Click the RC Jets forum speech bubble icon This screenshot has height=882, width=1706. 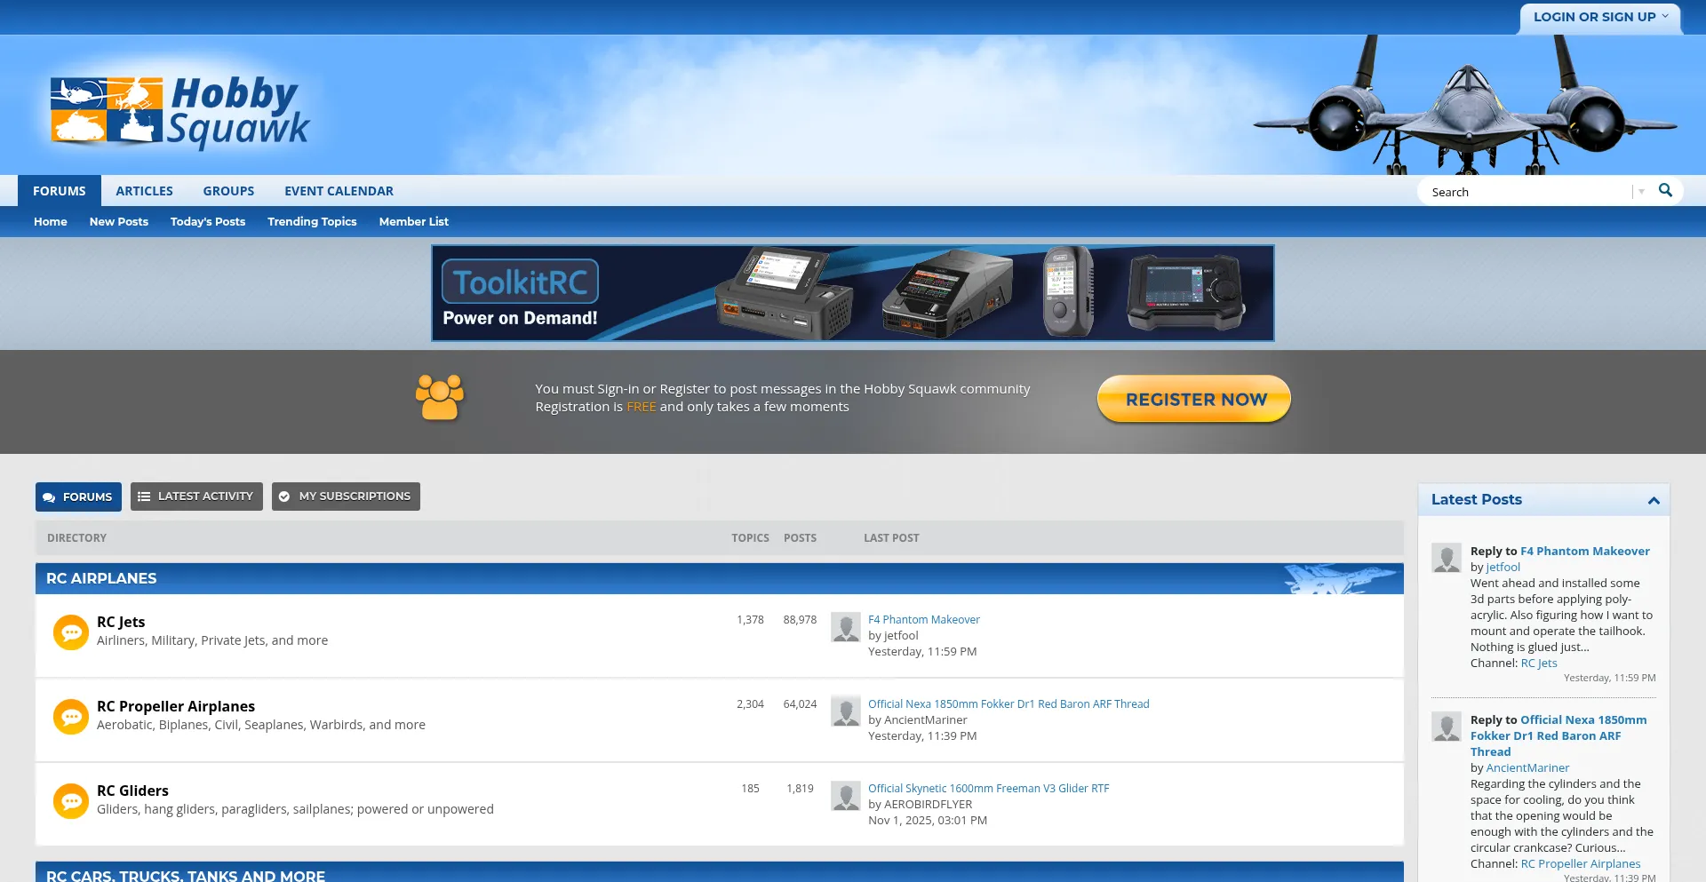click(70, 632)
